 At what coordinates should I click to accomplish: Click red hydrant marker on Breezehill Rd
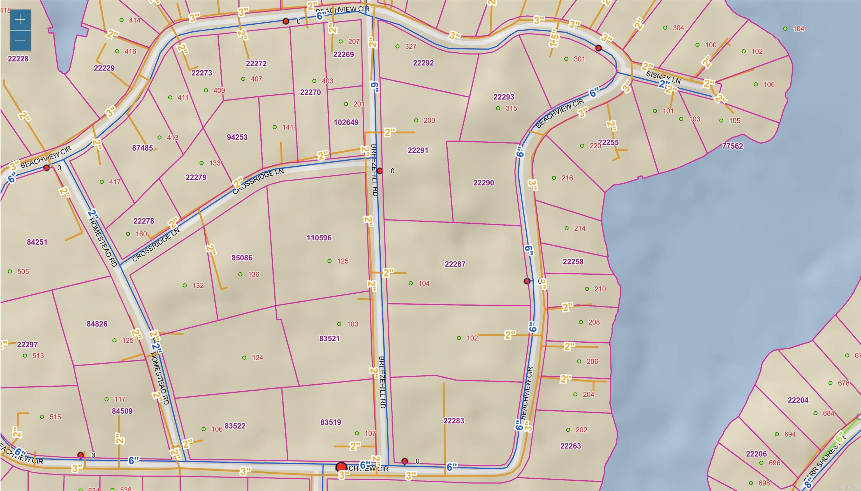(379, 171)
